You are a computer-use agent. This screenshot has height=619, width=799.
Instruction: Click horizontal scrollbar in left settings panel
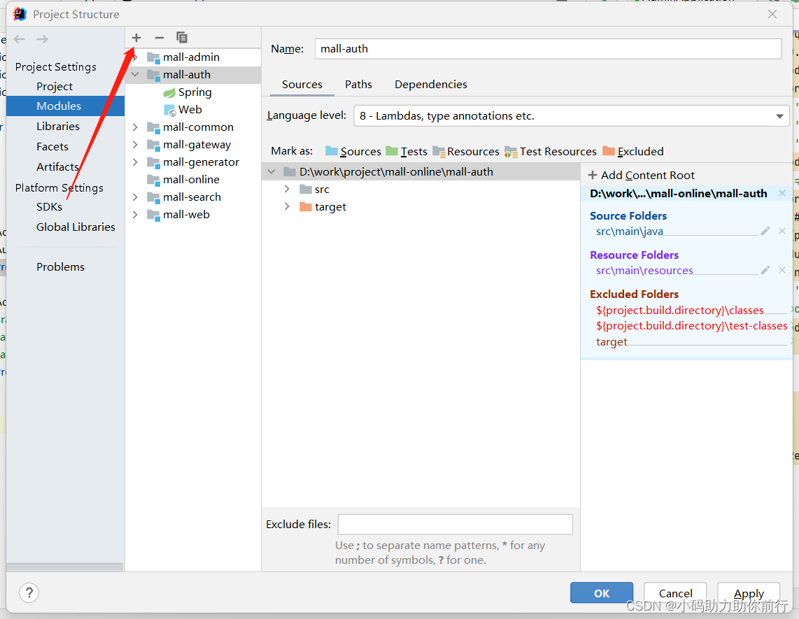64,567
